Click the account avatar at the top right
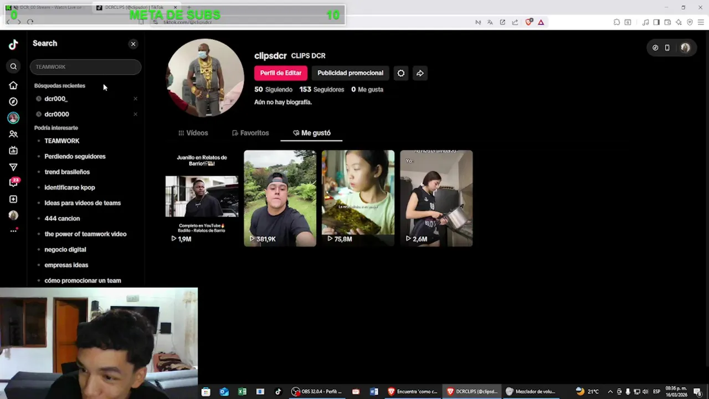 (685, 48)
